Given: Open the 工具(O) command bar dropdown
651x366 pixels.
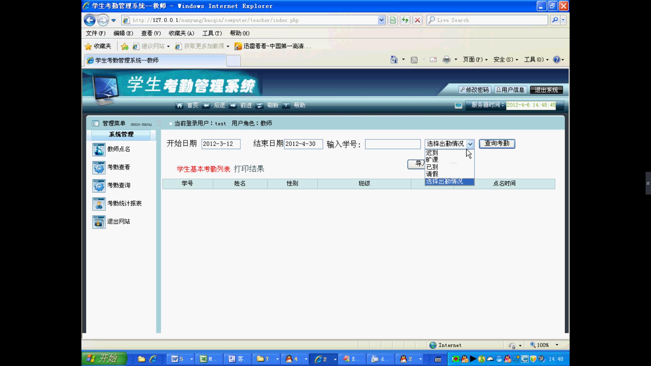Looking at the screenshot, I should pos(536,60).
